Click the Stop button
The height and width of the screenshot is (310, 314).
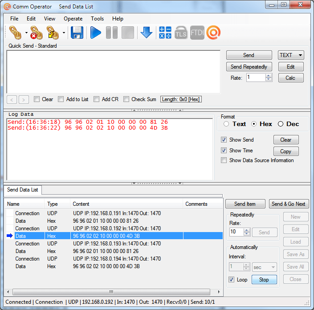click(x=264, y=280)
